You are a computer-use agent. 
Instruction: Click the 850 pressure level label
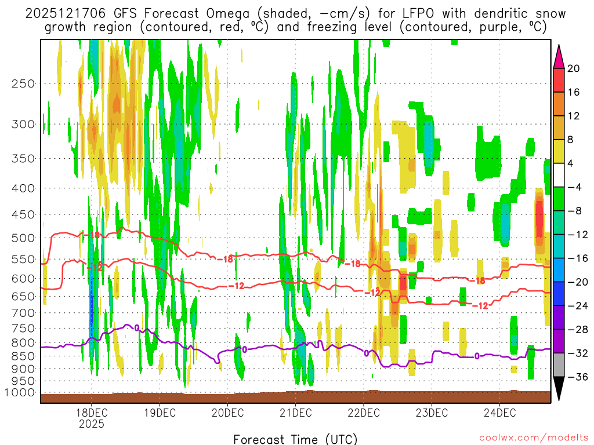click(24, 356)
